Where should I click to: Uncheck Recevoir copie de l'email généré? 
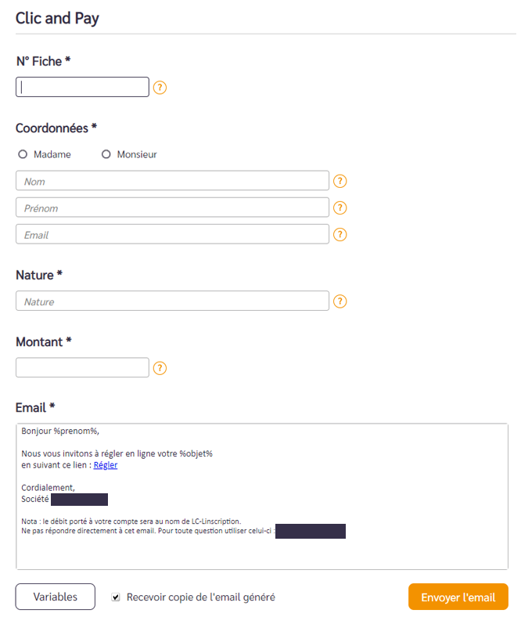[116, 597]
